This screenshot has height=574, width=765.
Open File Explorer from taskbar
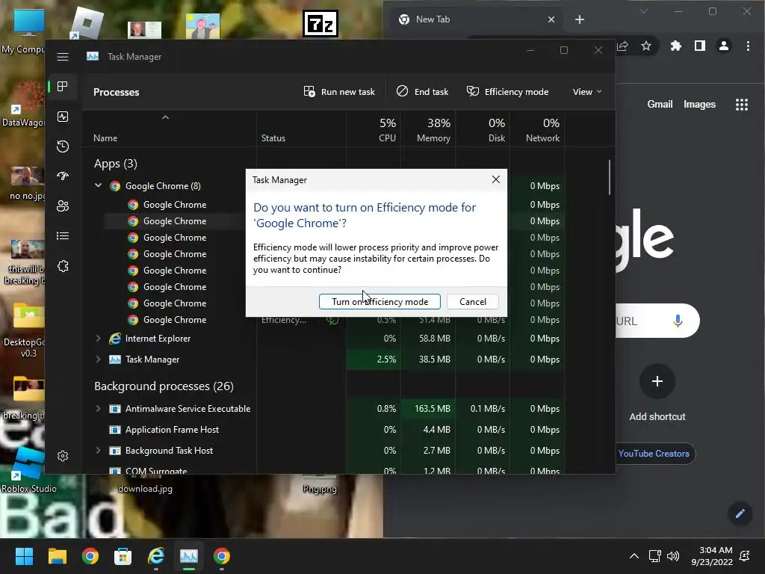(x=57, y=556)
